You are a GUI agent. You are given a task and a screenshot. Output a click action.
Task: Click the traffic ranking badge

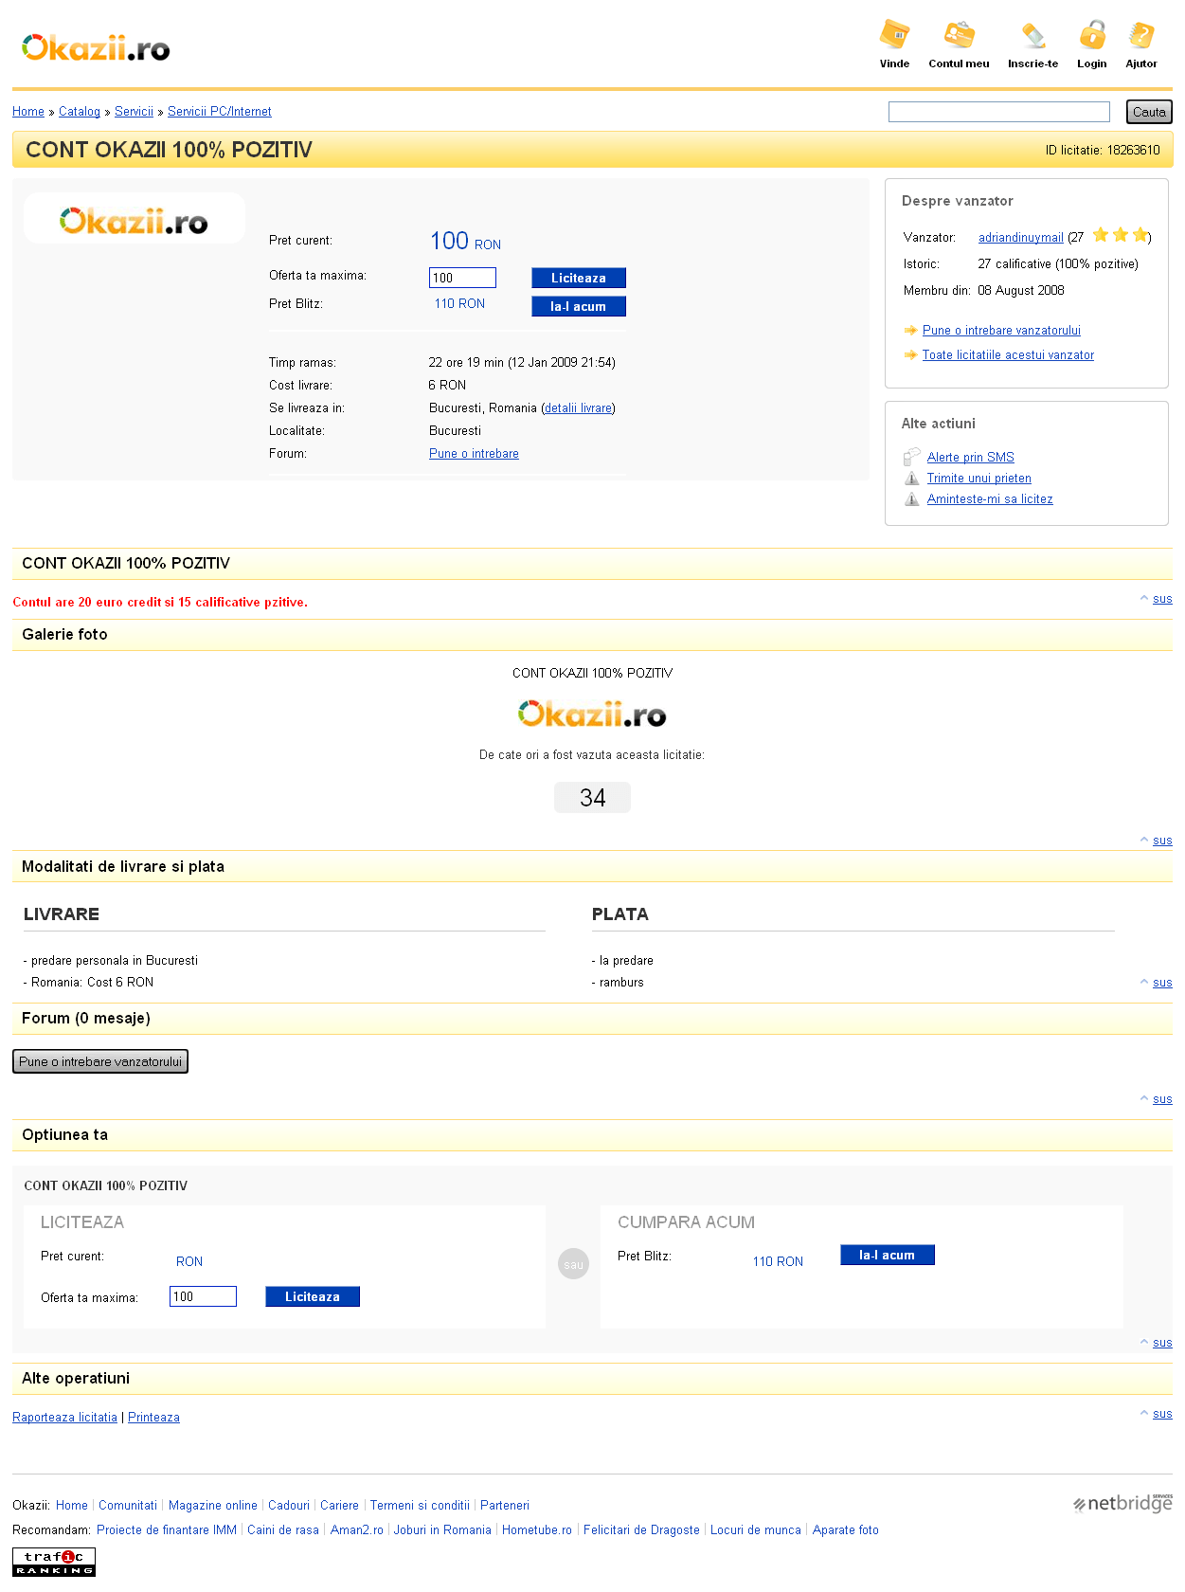54,1562
